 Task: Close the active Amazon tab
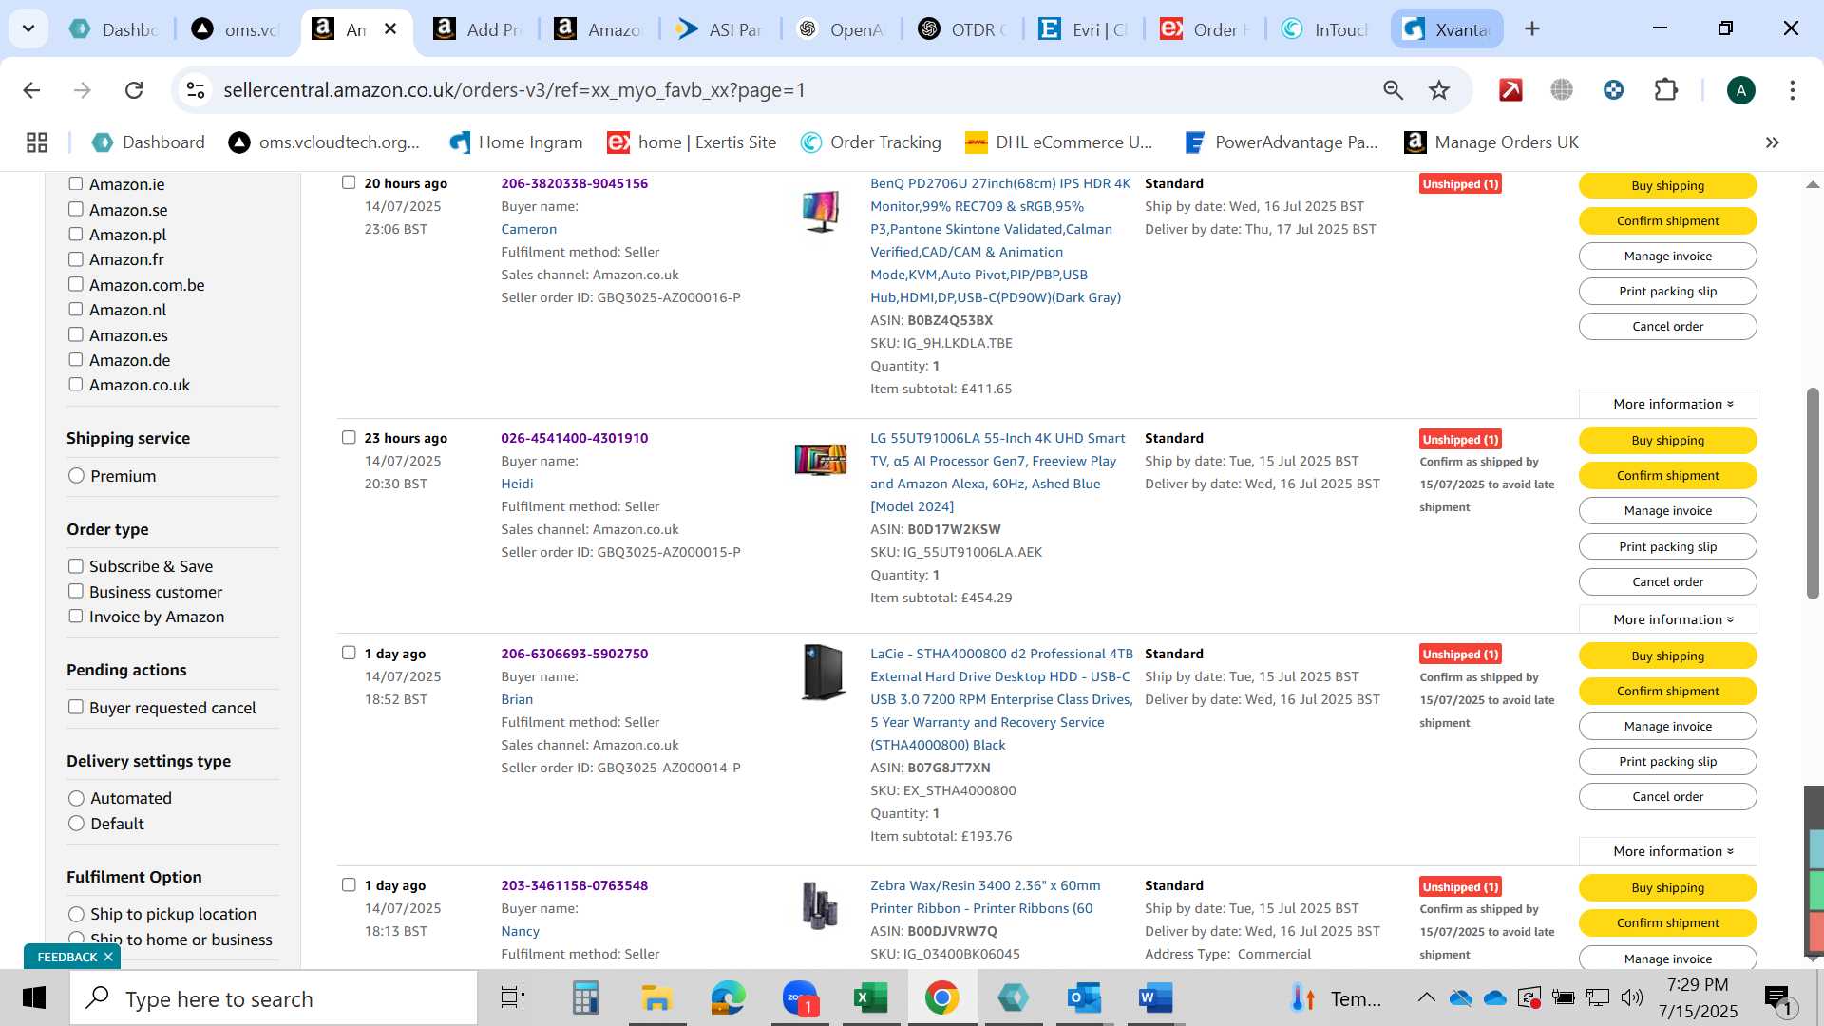(390, 29)
